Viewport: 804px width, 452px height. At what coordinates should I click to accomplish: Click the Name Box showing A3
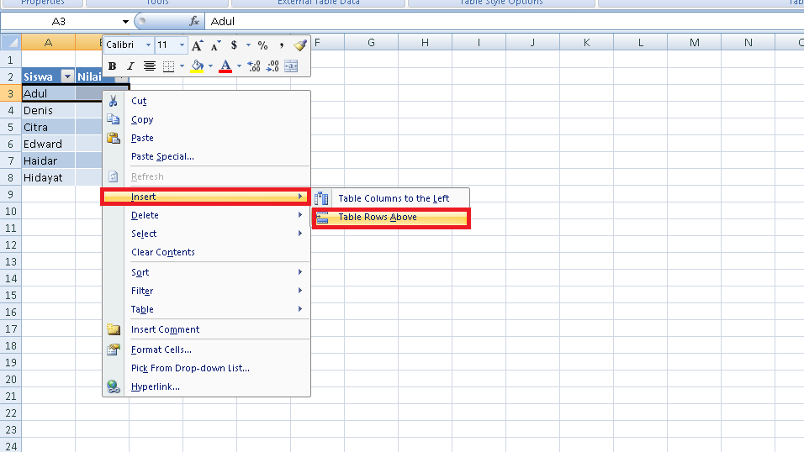pyautogui.click(x=59, y=21)
